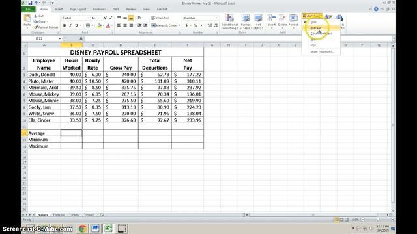Toggle Top Align for cells
This screenshot has width=417, height=234.
tap(119, 18)
